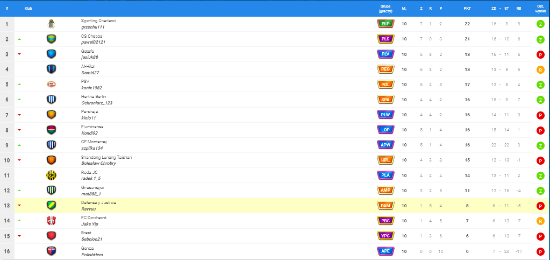Click the YPS group badge for Brest
This screenshot has width=550, height=260.
(385, 235)
